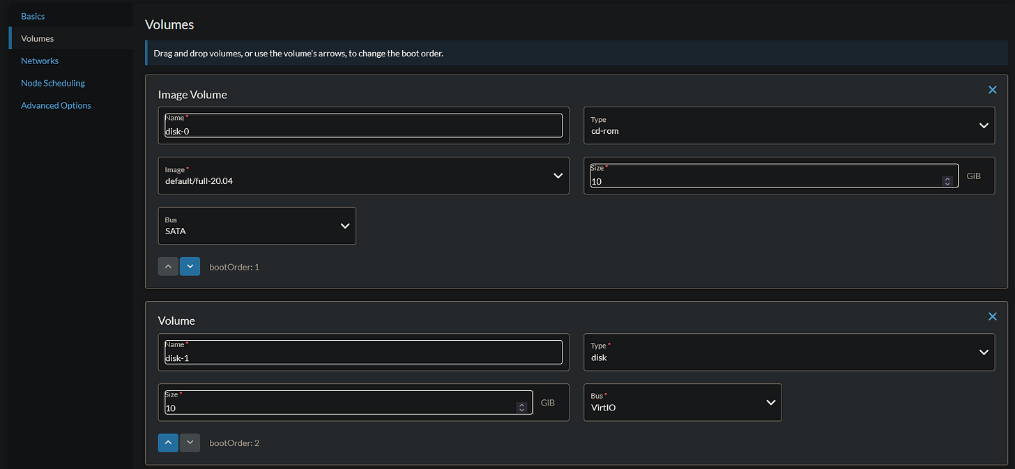
Task: Open the Node Scheduling section
Action: pos(52,83)
